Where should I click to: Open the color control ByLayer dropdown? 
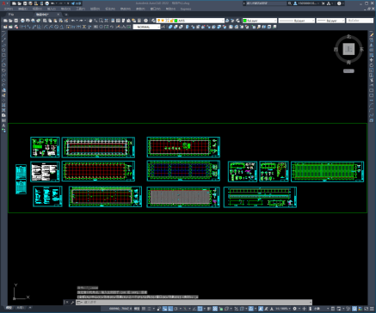tap(260, 21)
